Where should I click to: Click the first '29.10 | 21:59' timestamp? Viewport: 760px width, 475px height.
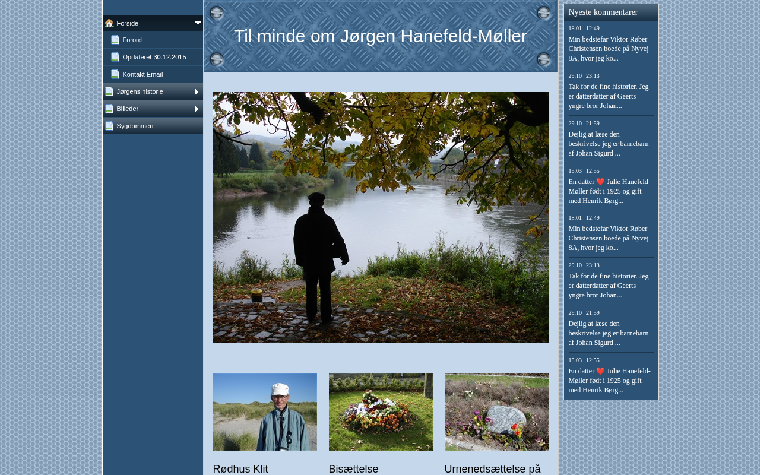584,123
